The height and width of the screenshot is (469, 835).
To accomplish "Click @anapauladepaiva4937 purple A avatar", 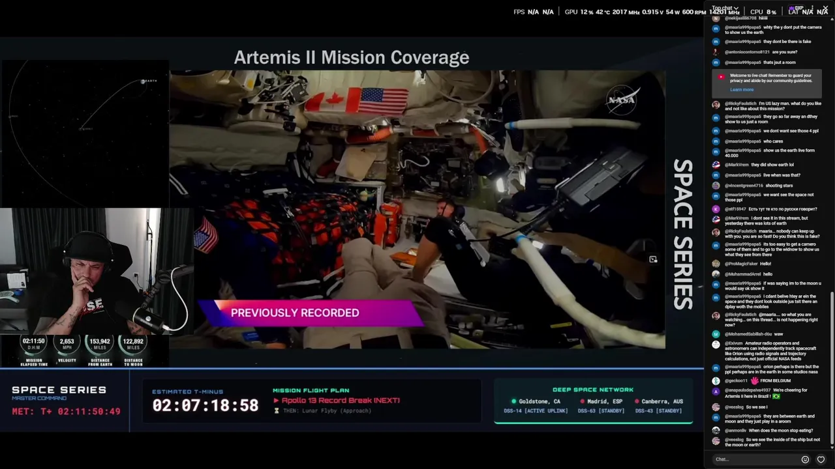I will 716,391.
